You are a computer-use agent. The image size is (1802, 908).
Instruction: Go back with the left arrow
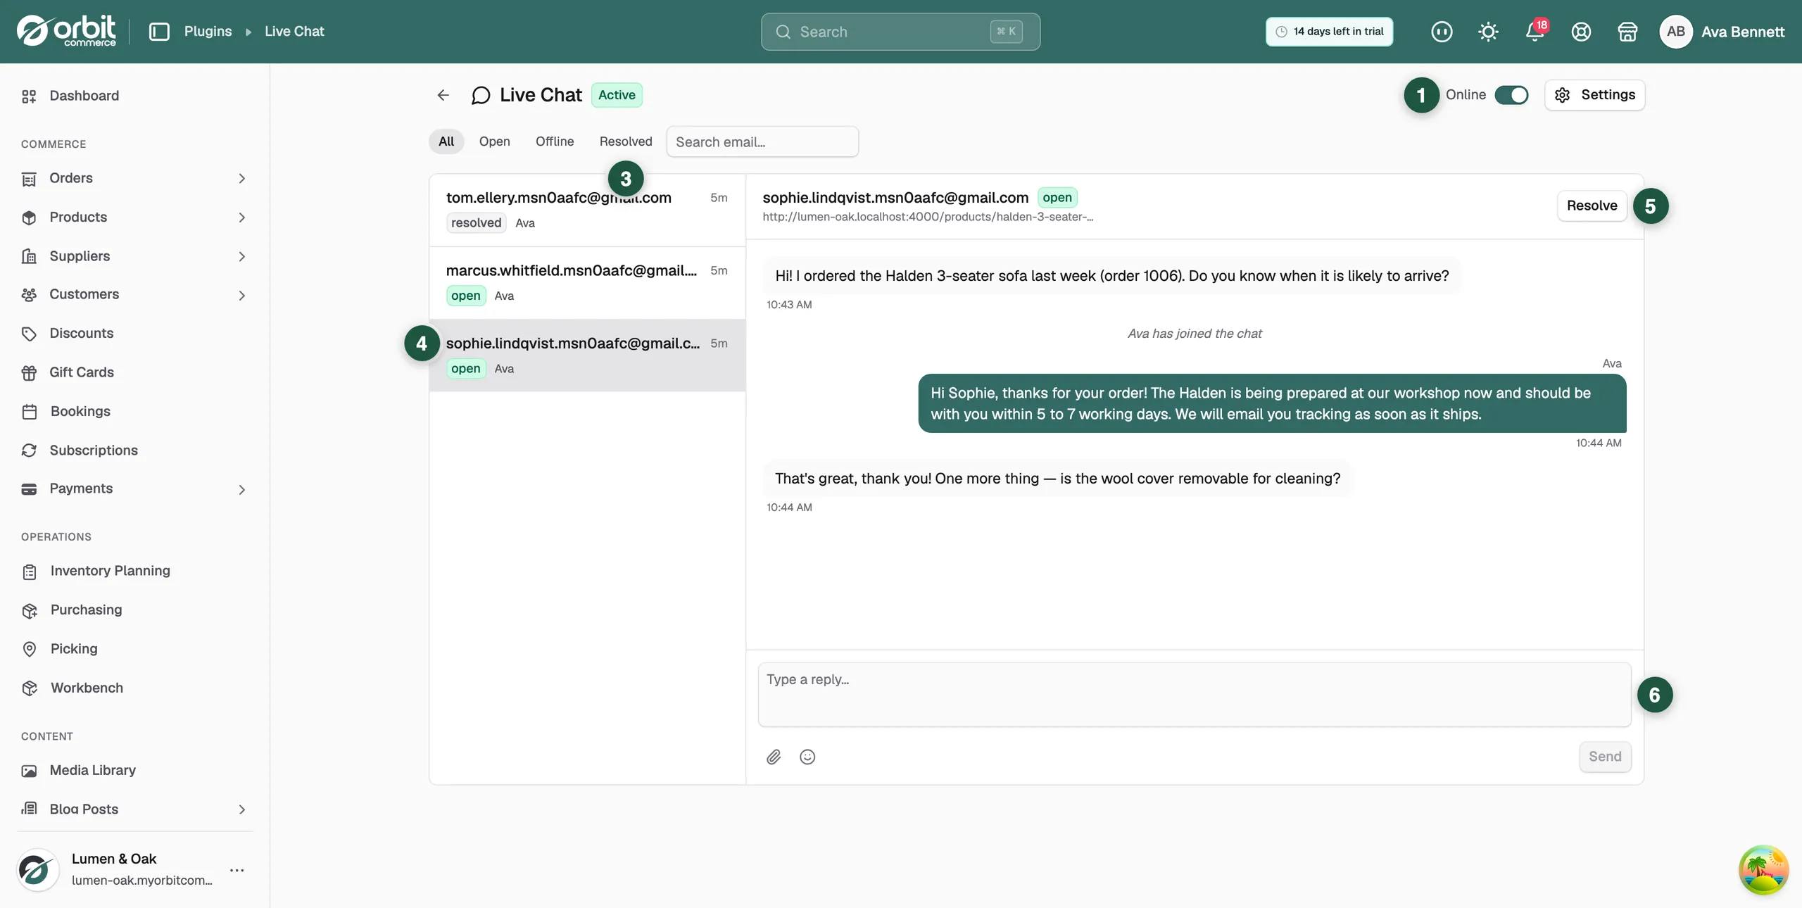443,95
